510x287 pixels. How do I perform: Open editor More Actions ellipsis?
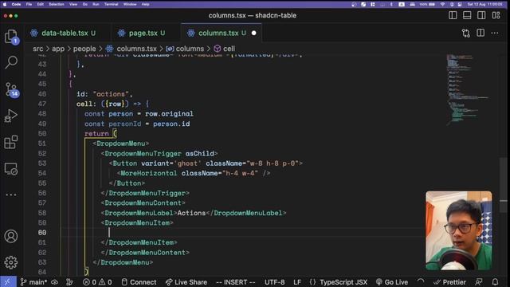pyautogui.click(x=495, y=33)
